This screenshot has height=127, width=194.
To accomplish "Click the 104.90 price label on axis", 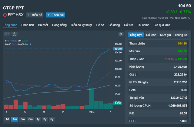I will point(117,49).
